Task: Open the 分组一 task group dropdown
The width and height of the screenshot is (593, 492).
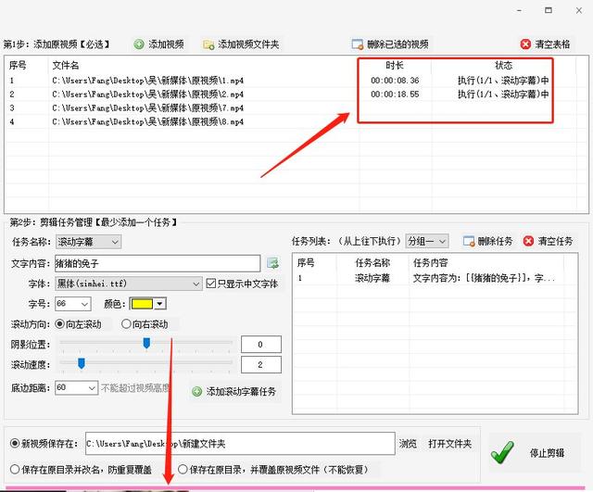Action: 427,241
